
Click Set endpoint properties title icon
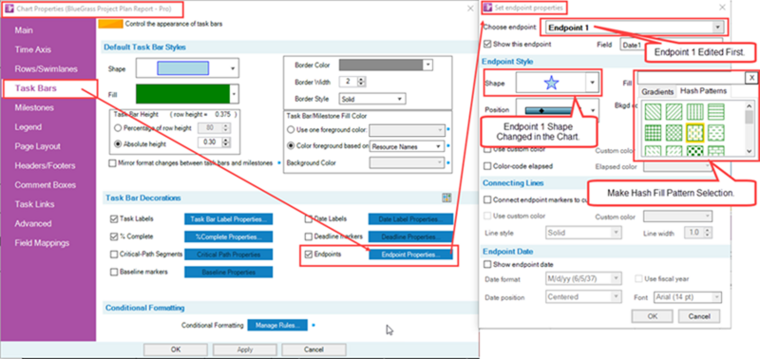pos(488,8)
